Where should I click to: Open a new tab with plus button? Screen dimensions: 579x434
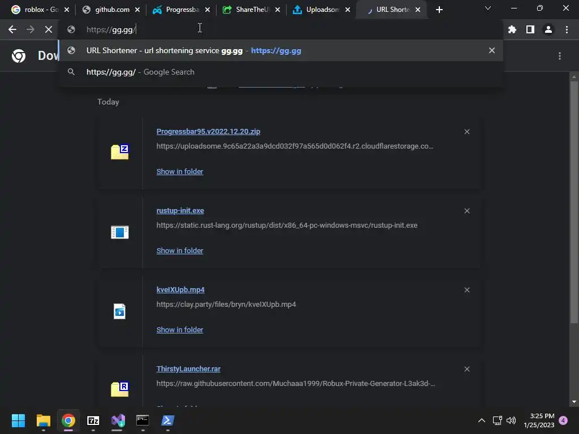coord(439,10)
